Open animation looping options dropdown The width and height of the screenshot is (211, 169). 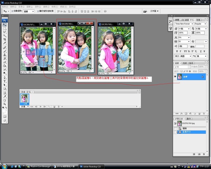tap(25, 107)
